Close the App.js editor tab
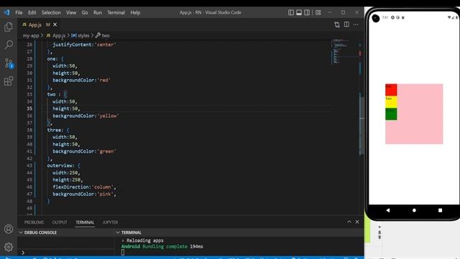The image size is (460, 259). [55, 24]
